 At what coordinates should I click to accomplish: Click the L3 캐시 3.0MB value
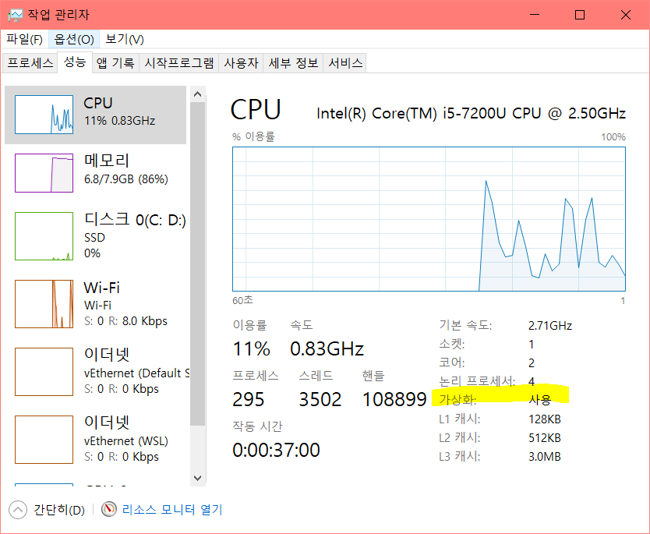pyautogui.click(x=545, y=457)
